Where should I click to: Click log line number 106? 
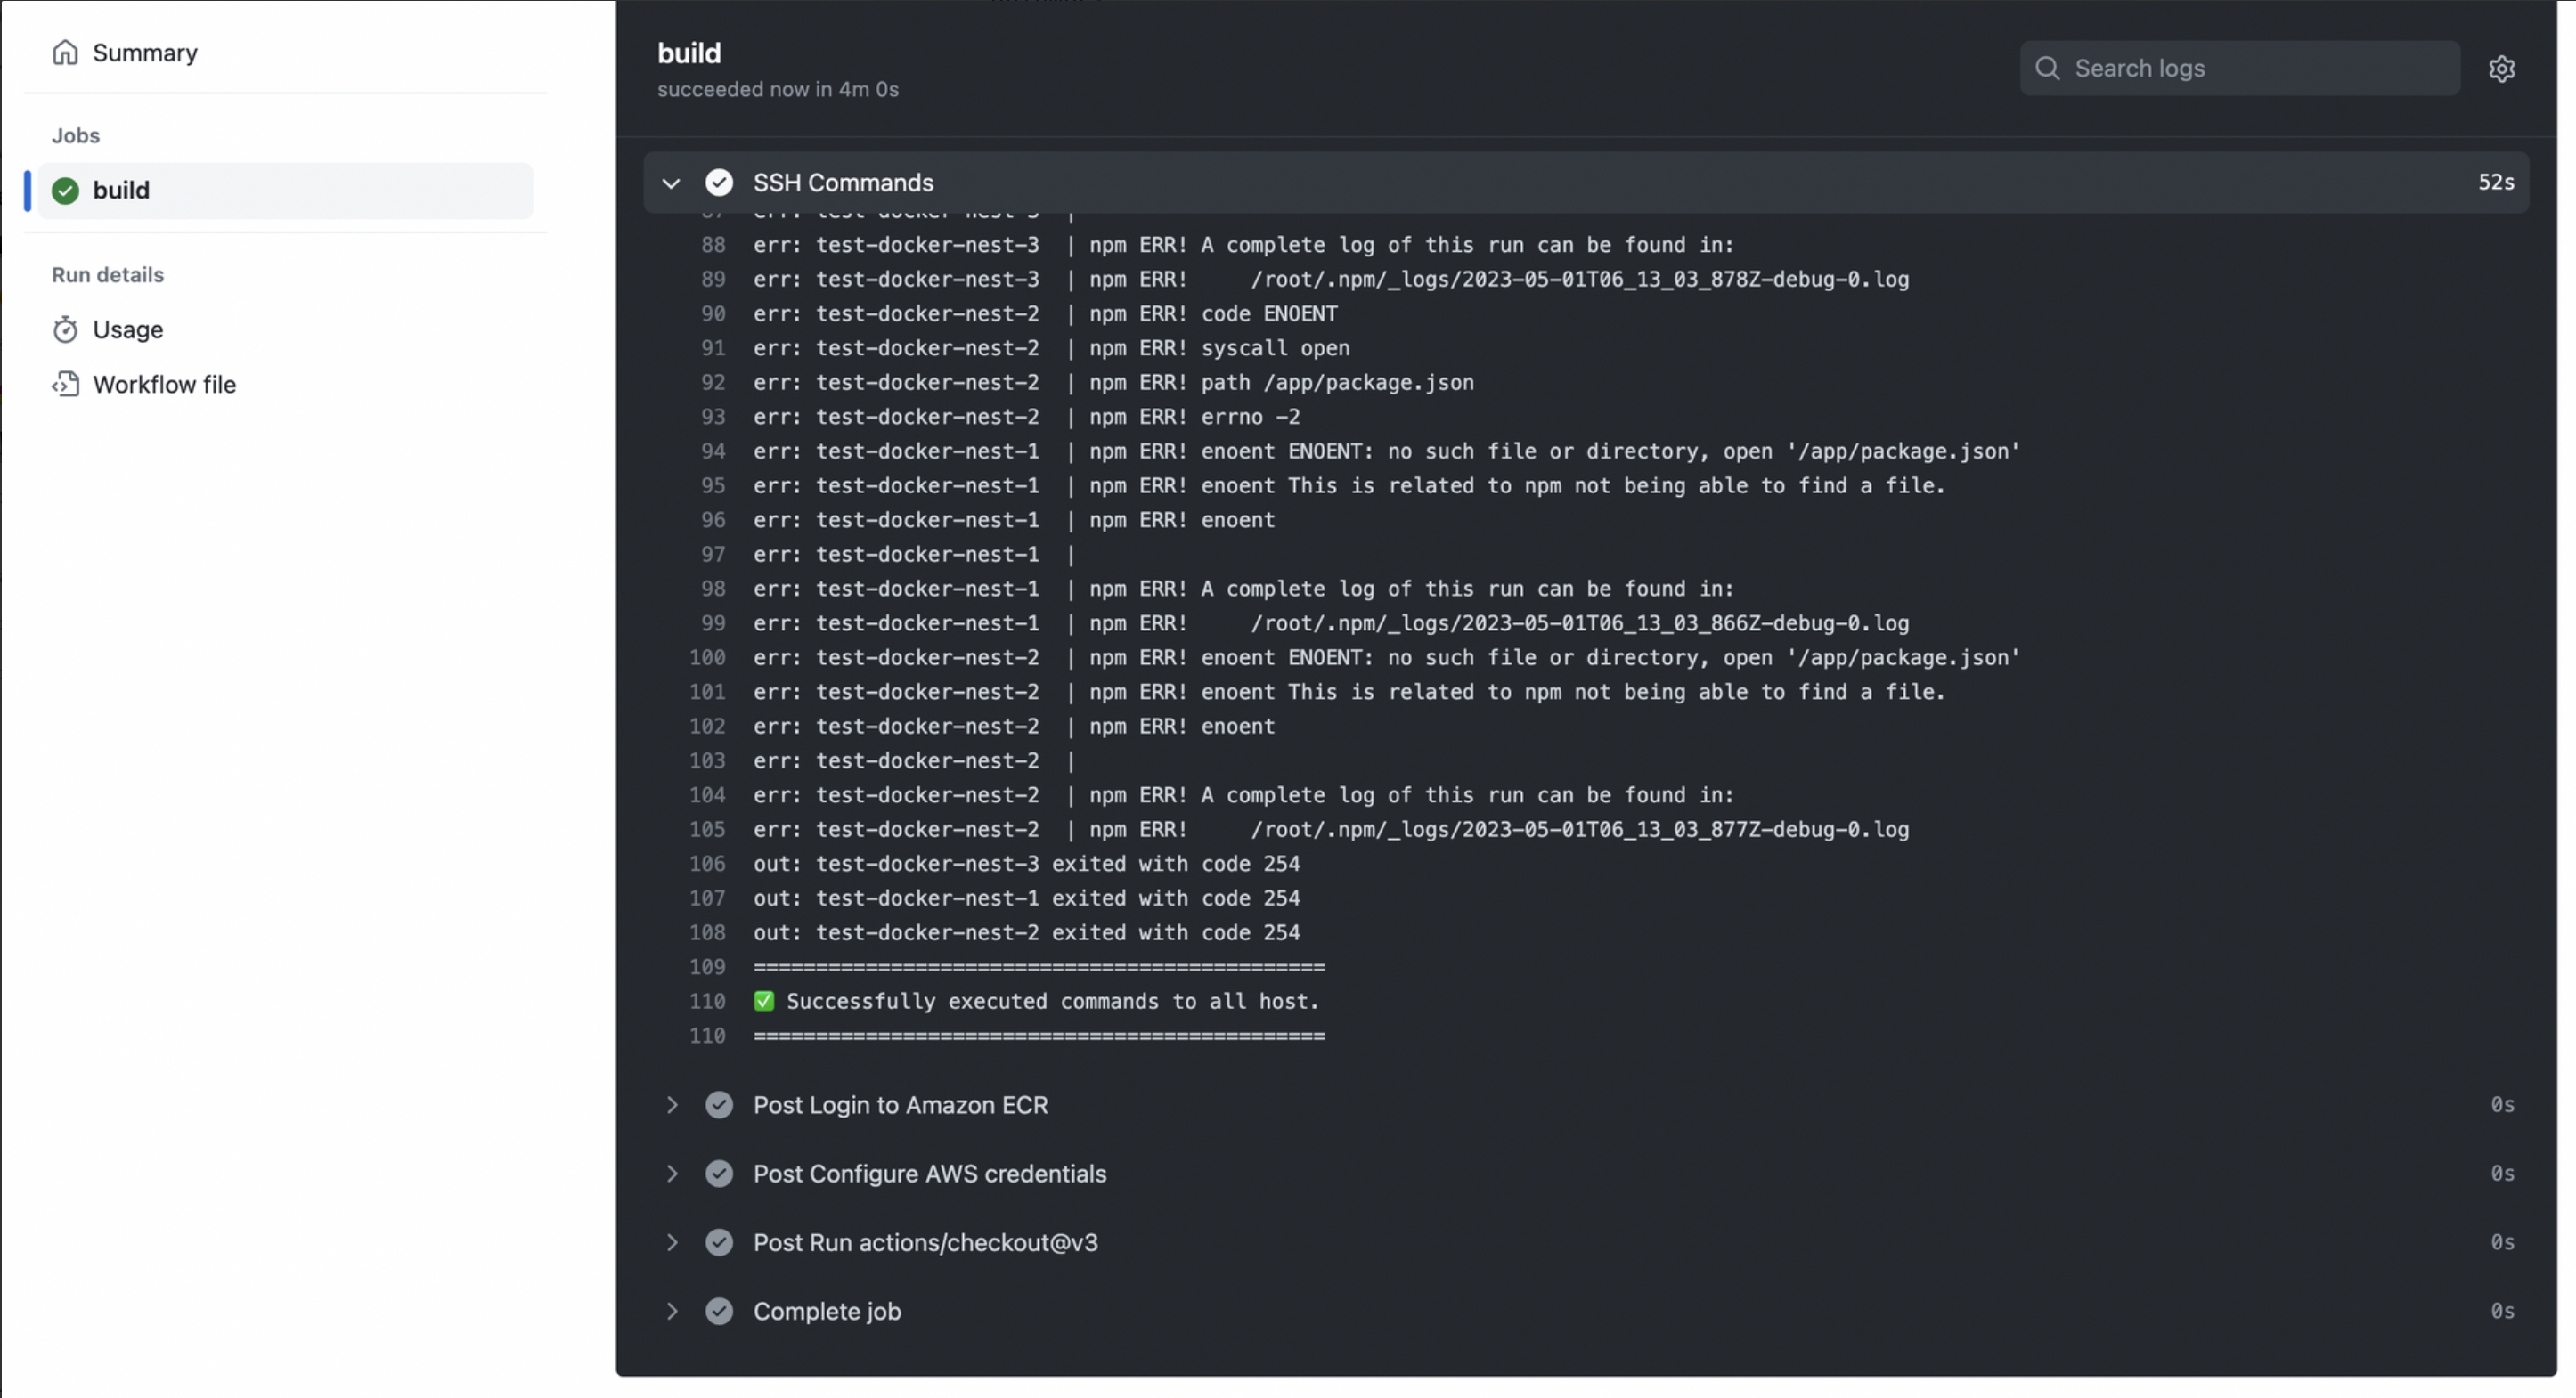pyautogui.click(x=707, y=863)
